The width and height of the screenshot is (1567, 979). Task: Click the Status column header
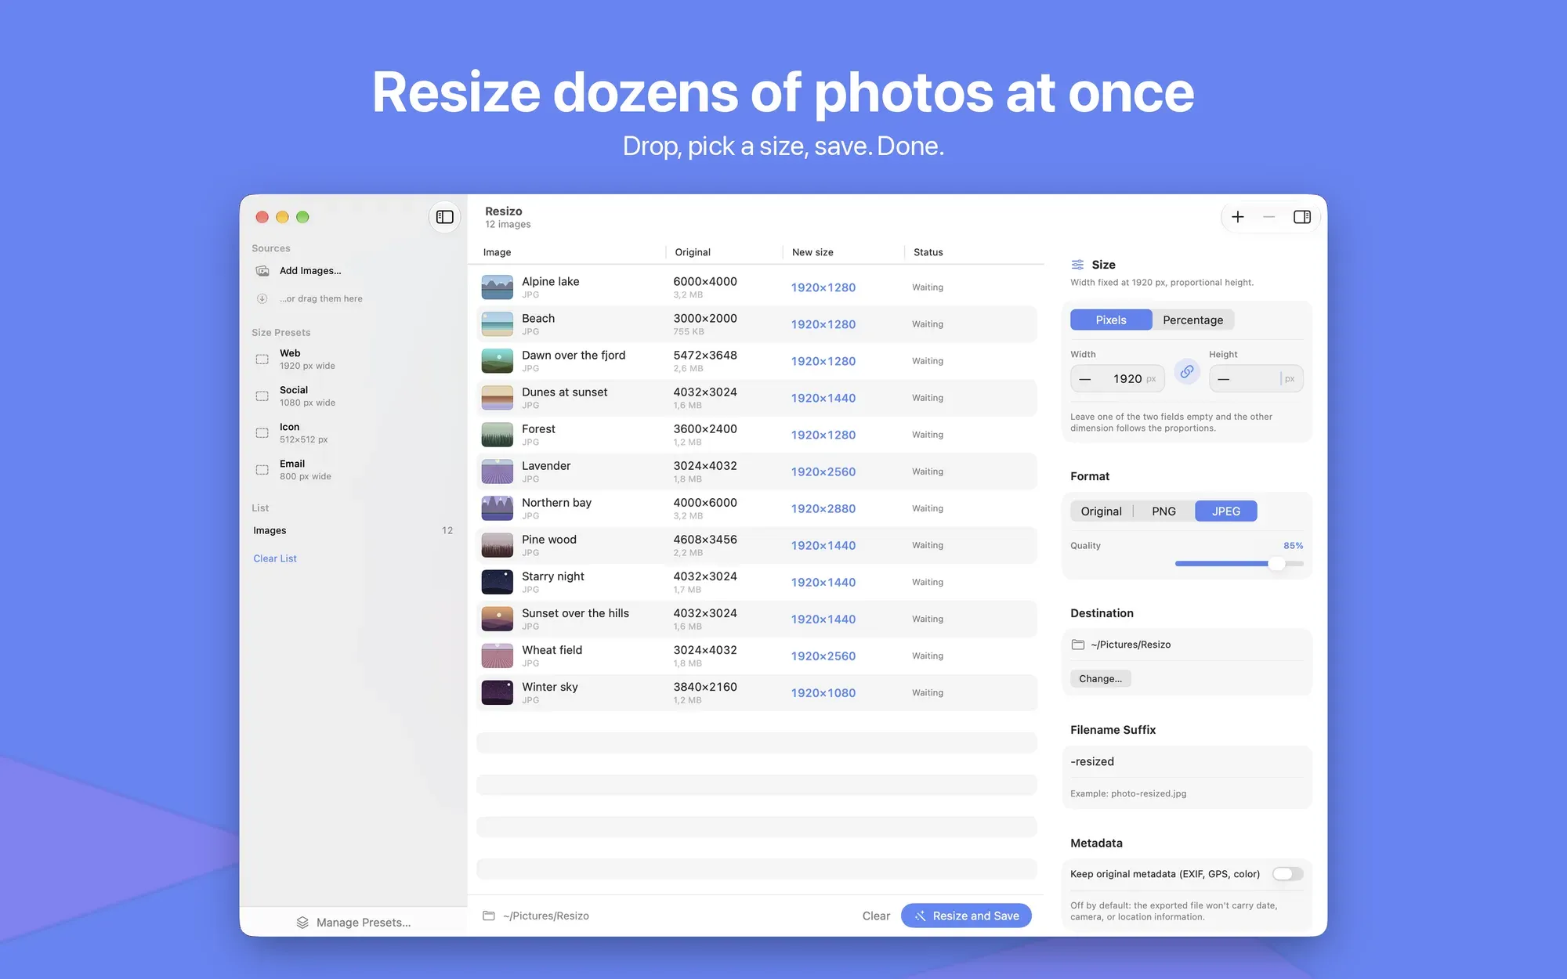click(928, 252)
